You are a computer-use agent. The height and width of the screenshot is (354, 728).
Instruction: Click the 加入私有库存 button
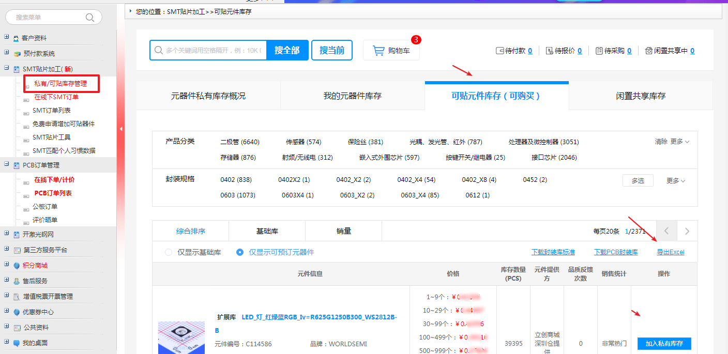click(x=664, y=344)
